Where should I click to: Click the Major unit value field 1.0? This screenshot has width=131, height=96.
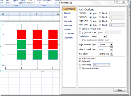[117, 21]
